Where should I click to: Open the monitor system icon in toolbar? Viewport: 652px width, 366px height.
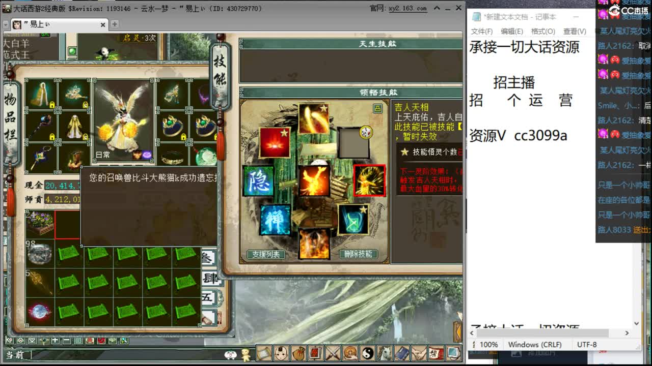coord(453,352)
